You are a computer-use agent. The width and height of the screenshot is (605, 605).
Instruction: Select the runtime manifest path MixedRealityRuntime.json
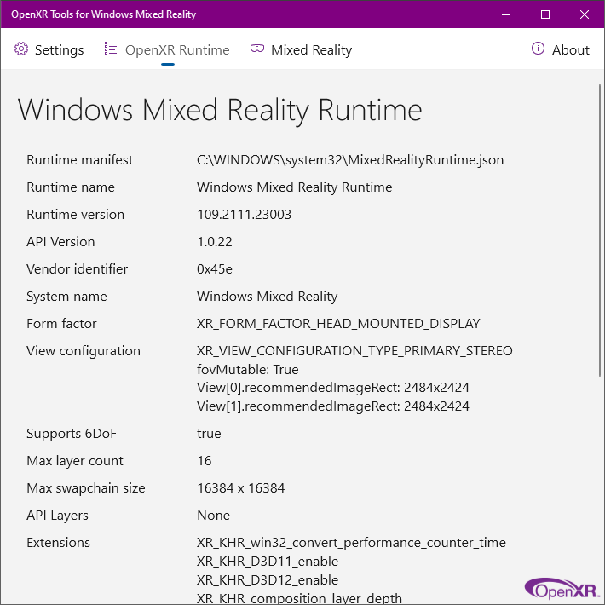350,159
